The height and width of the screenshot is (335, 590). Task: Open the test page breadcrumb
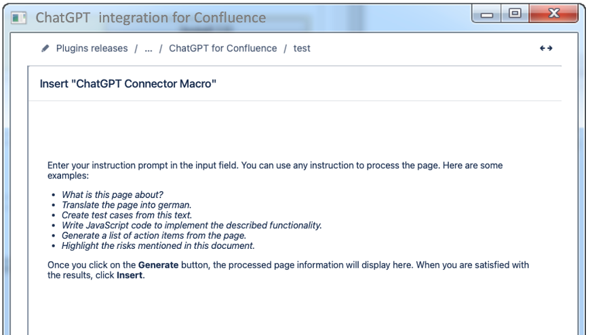(x=302, y=48)
